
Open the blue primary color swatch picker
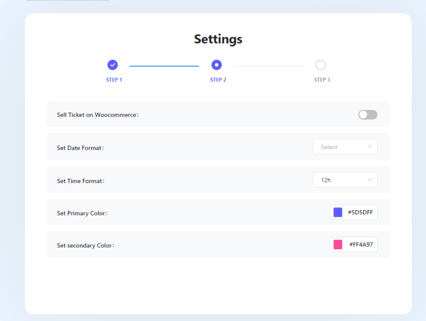coord(338,212)
